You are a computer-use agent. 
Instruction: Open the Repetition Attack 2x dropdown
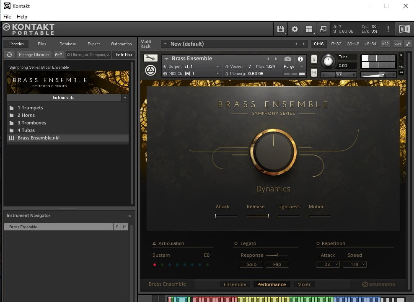[x=328, y=264]
